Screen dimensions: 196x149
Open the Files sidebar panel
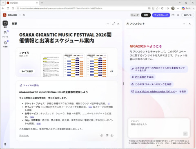5,34
